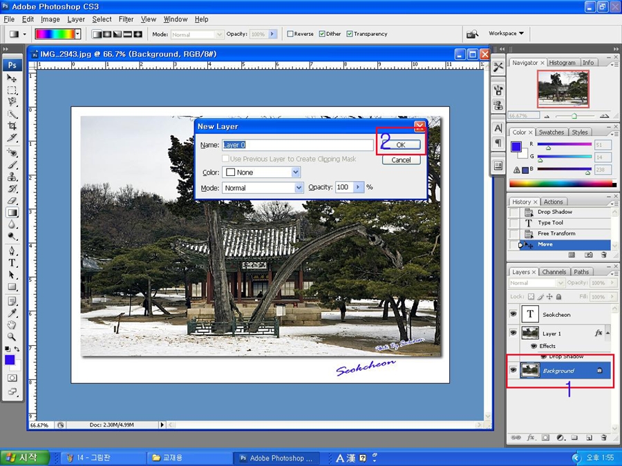Viewport: 622px width, 466px height.
Task: Click OK in New Layer dialog
Action: [x=401, y=145]
